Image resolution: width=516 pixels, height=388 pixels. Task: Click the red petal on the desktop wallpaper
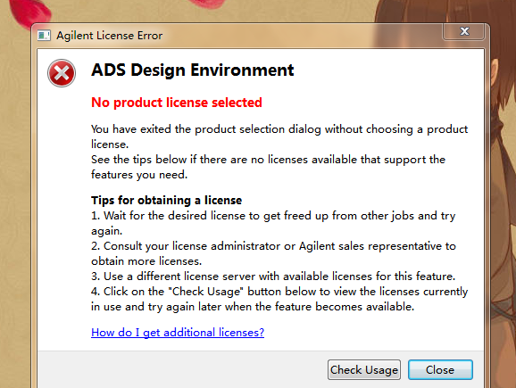pos(29,13)
